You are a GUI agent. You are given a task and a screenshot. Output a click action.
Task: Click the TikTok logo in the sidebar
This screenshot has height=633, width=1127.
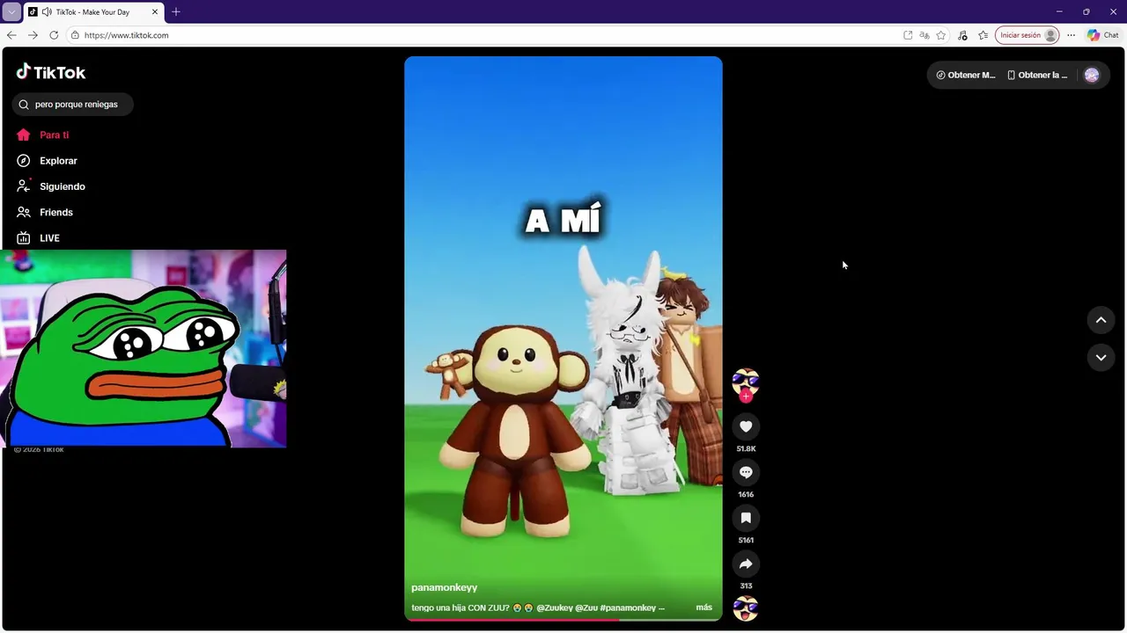click(50, 72)
